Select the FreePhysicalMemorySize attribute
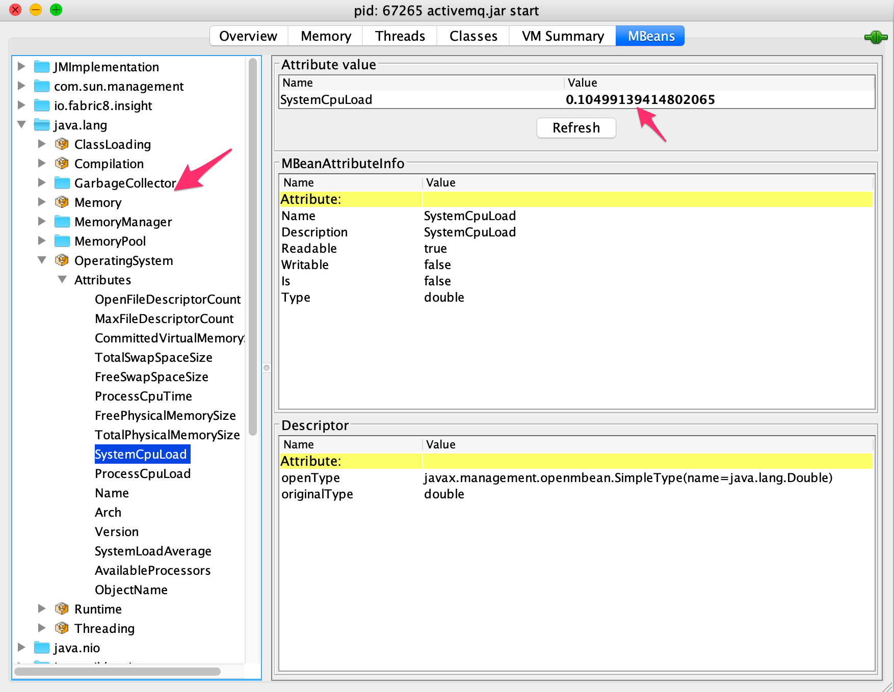The width and height of the screenshot is (894, 692). coord(165,415)
